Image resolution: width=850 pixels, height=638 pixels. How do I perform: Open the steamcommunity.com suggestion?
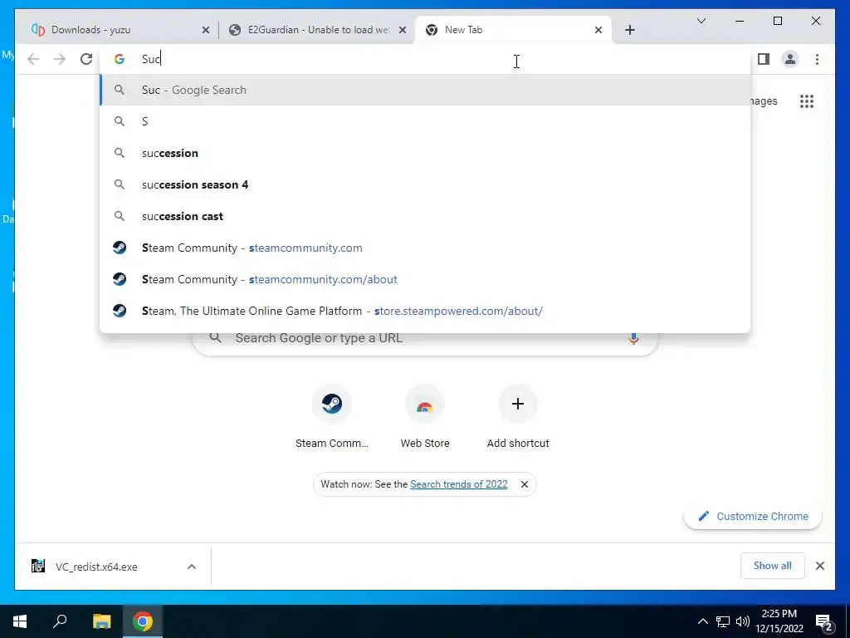click(425, 248)
